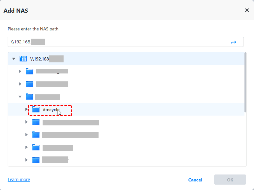Click the expanded third folder's icon
The width and height of the screenshot is (254, 190).
(x=30, y=97)
